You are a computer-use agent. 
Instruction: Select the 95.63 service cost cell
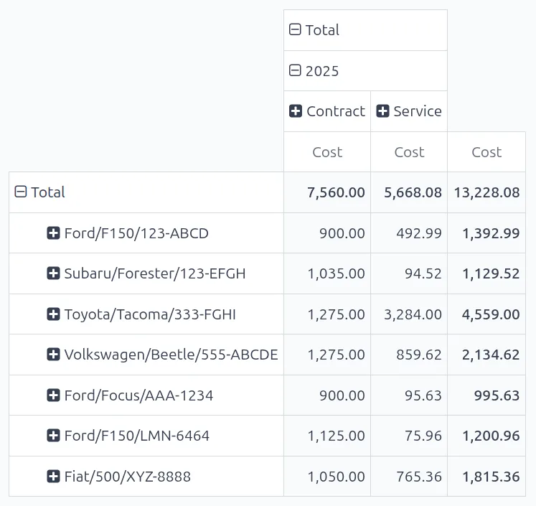pyautogui.click(x=409, y=395)
